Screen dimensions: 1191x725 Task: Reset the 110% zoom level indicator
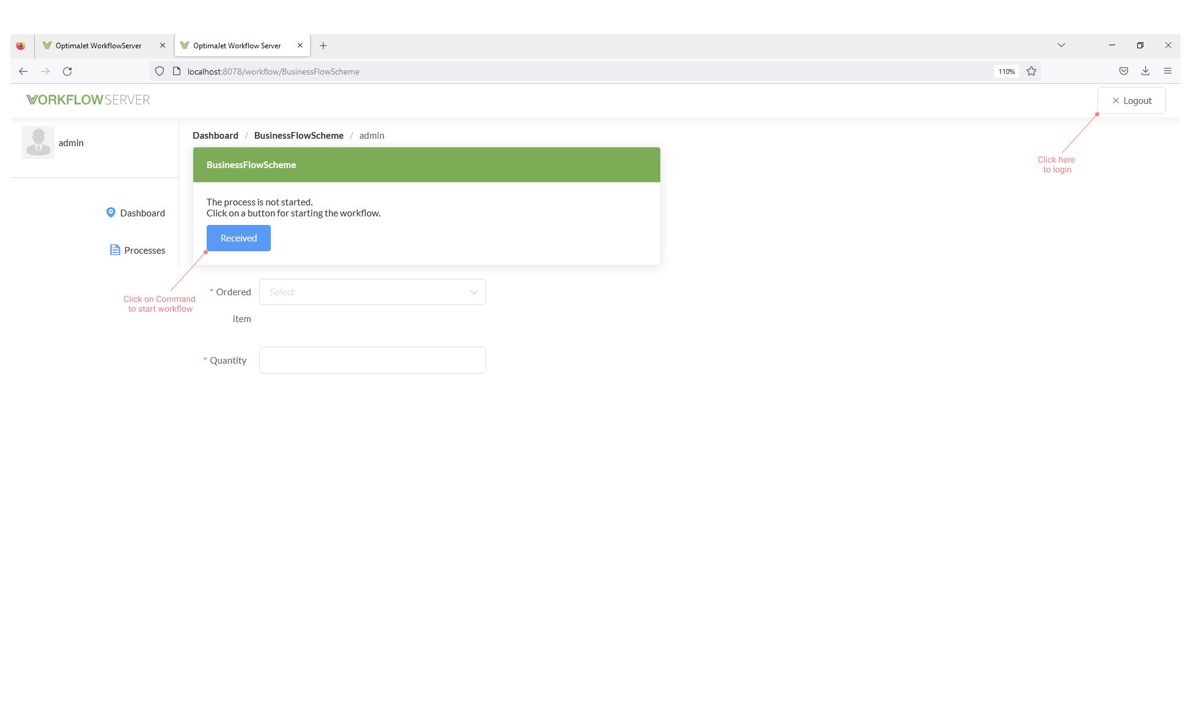click(x=1006, y=72)
